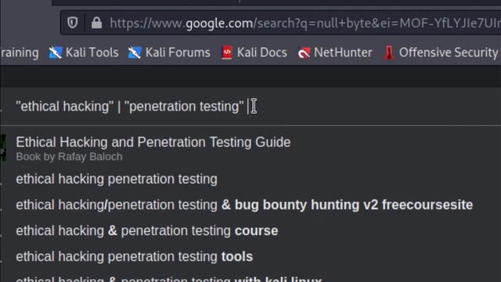
Task: Open the Kali Docs bookmark
Action: (254, 52)
